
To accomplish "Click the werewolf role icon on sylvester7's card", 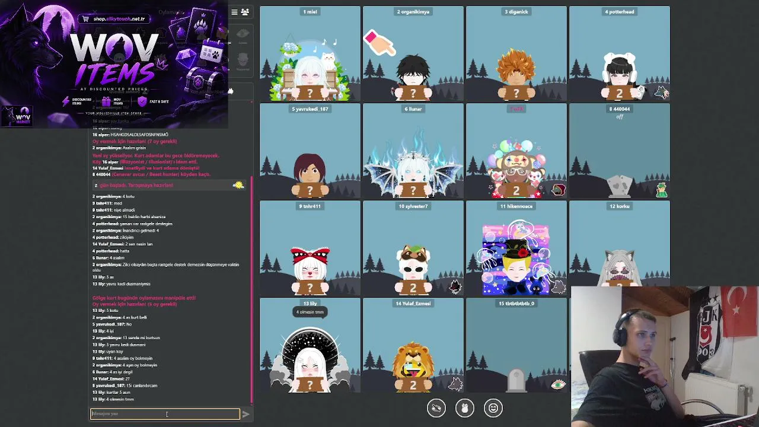I will click(x=455, y=287).
